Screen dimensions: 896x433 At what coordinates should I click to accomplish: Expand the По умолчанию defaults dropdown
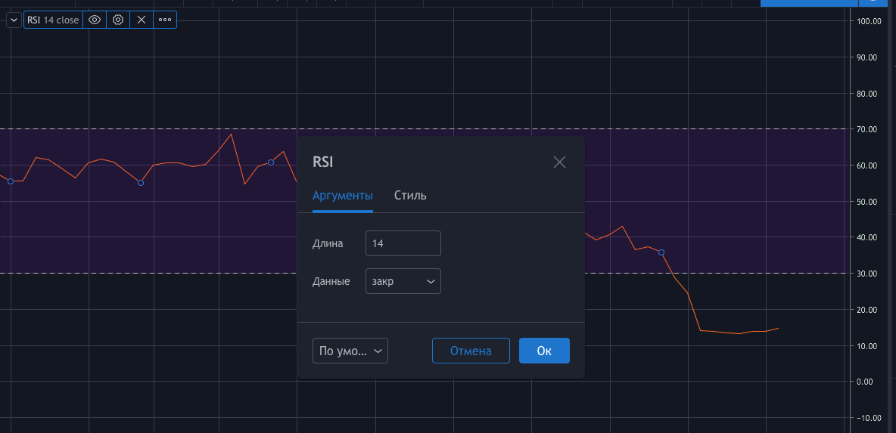click(x=350, y=351)
